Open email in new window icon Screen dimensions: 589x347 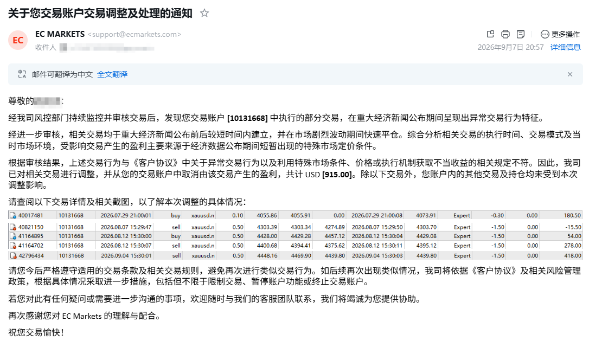(490, 34)
